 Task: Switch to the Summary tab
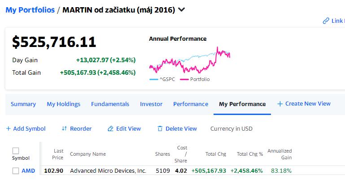tap(23, 104)
